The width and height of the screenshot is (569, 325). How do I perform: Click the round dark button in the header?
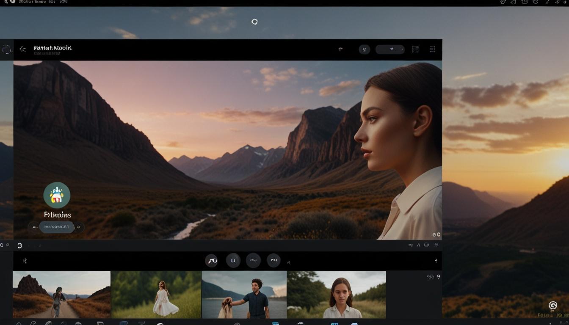[364, 50]
